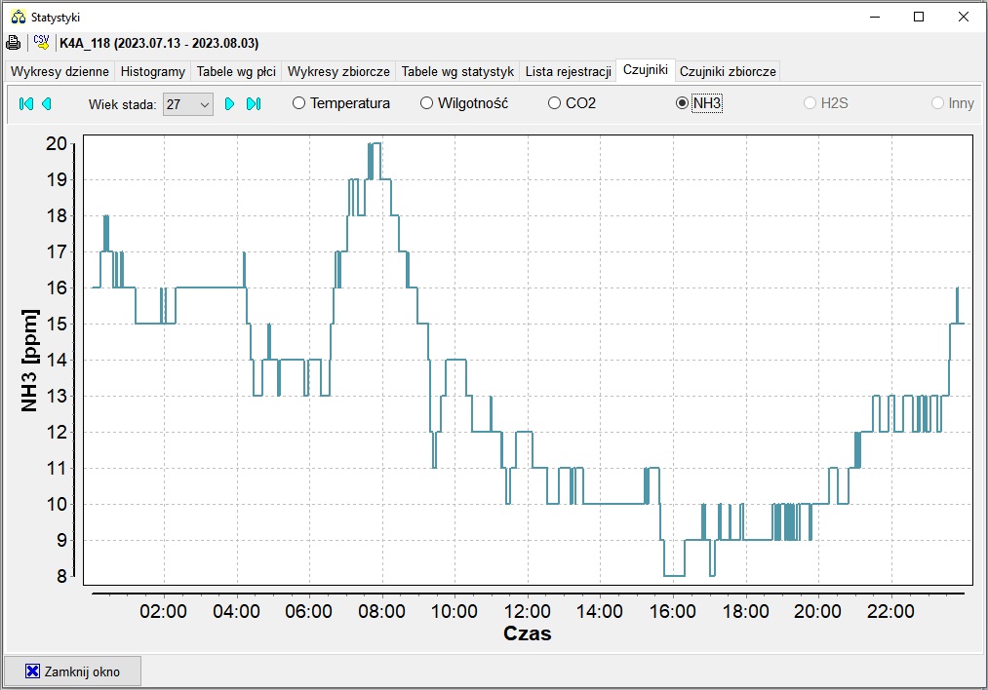Image resolution: width=988 pixels, height=690 pixels.
Task: Advance to next flock age arrow
Action: click(x=230, y=103)
